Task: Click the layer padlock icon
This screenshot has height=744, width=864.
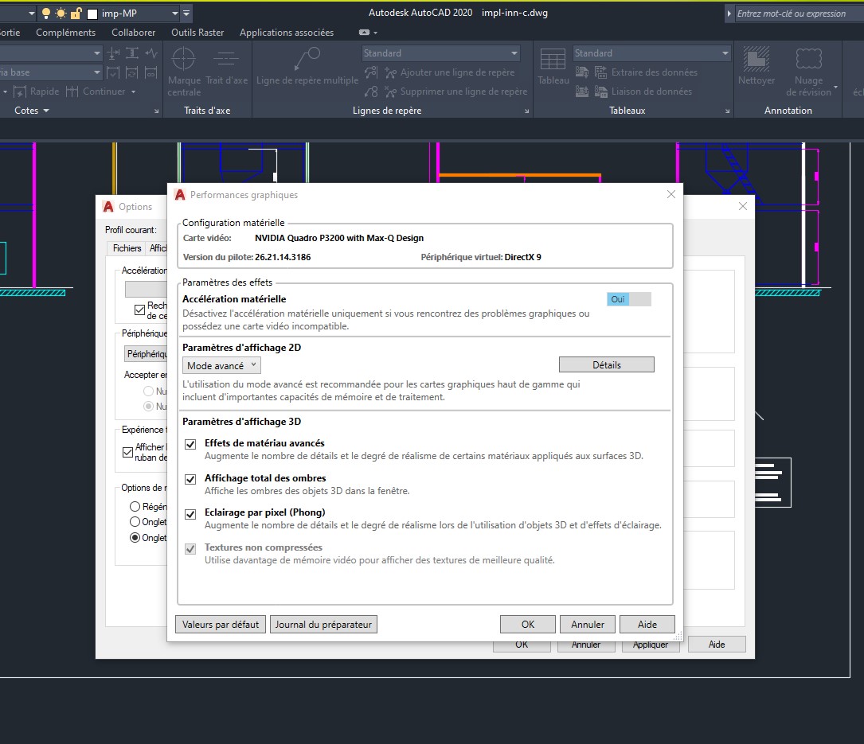Action: coord(76,14)
